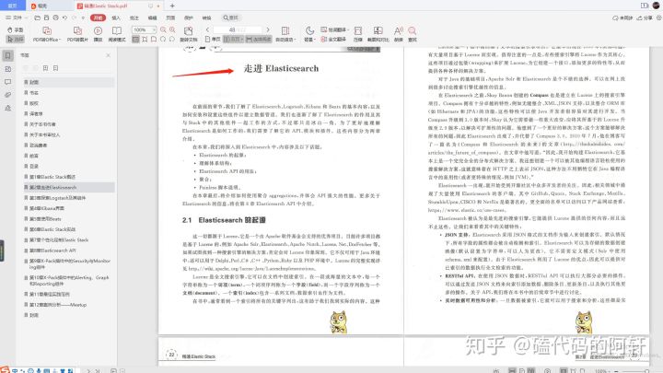663x373 pixels.
Task: Select bookmark chapter 4 Kibana
Action: coord(47,208)
